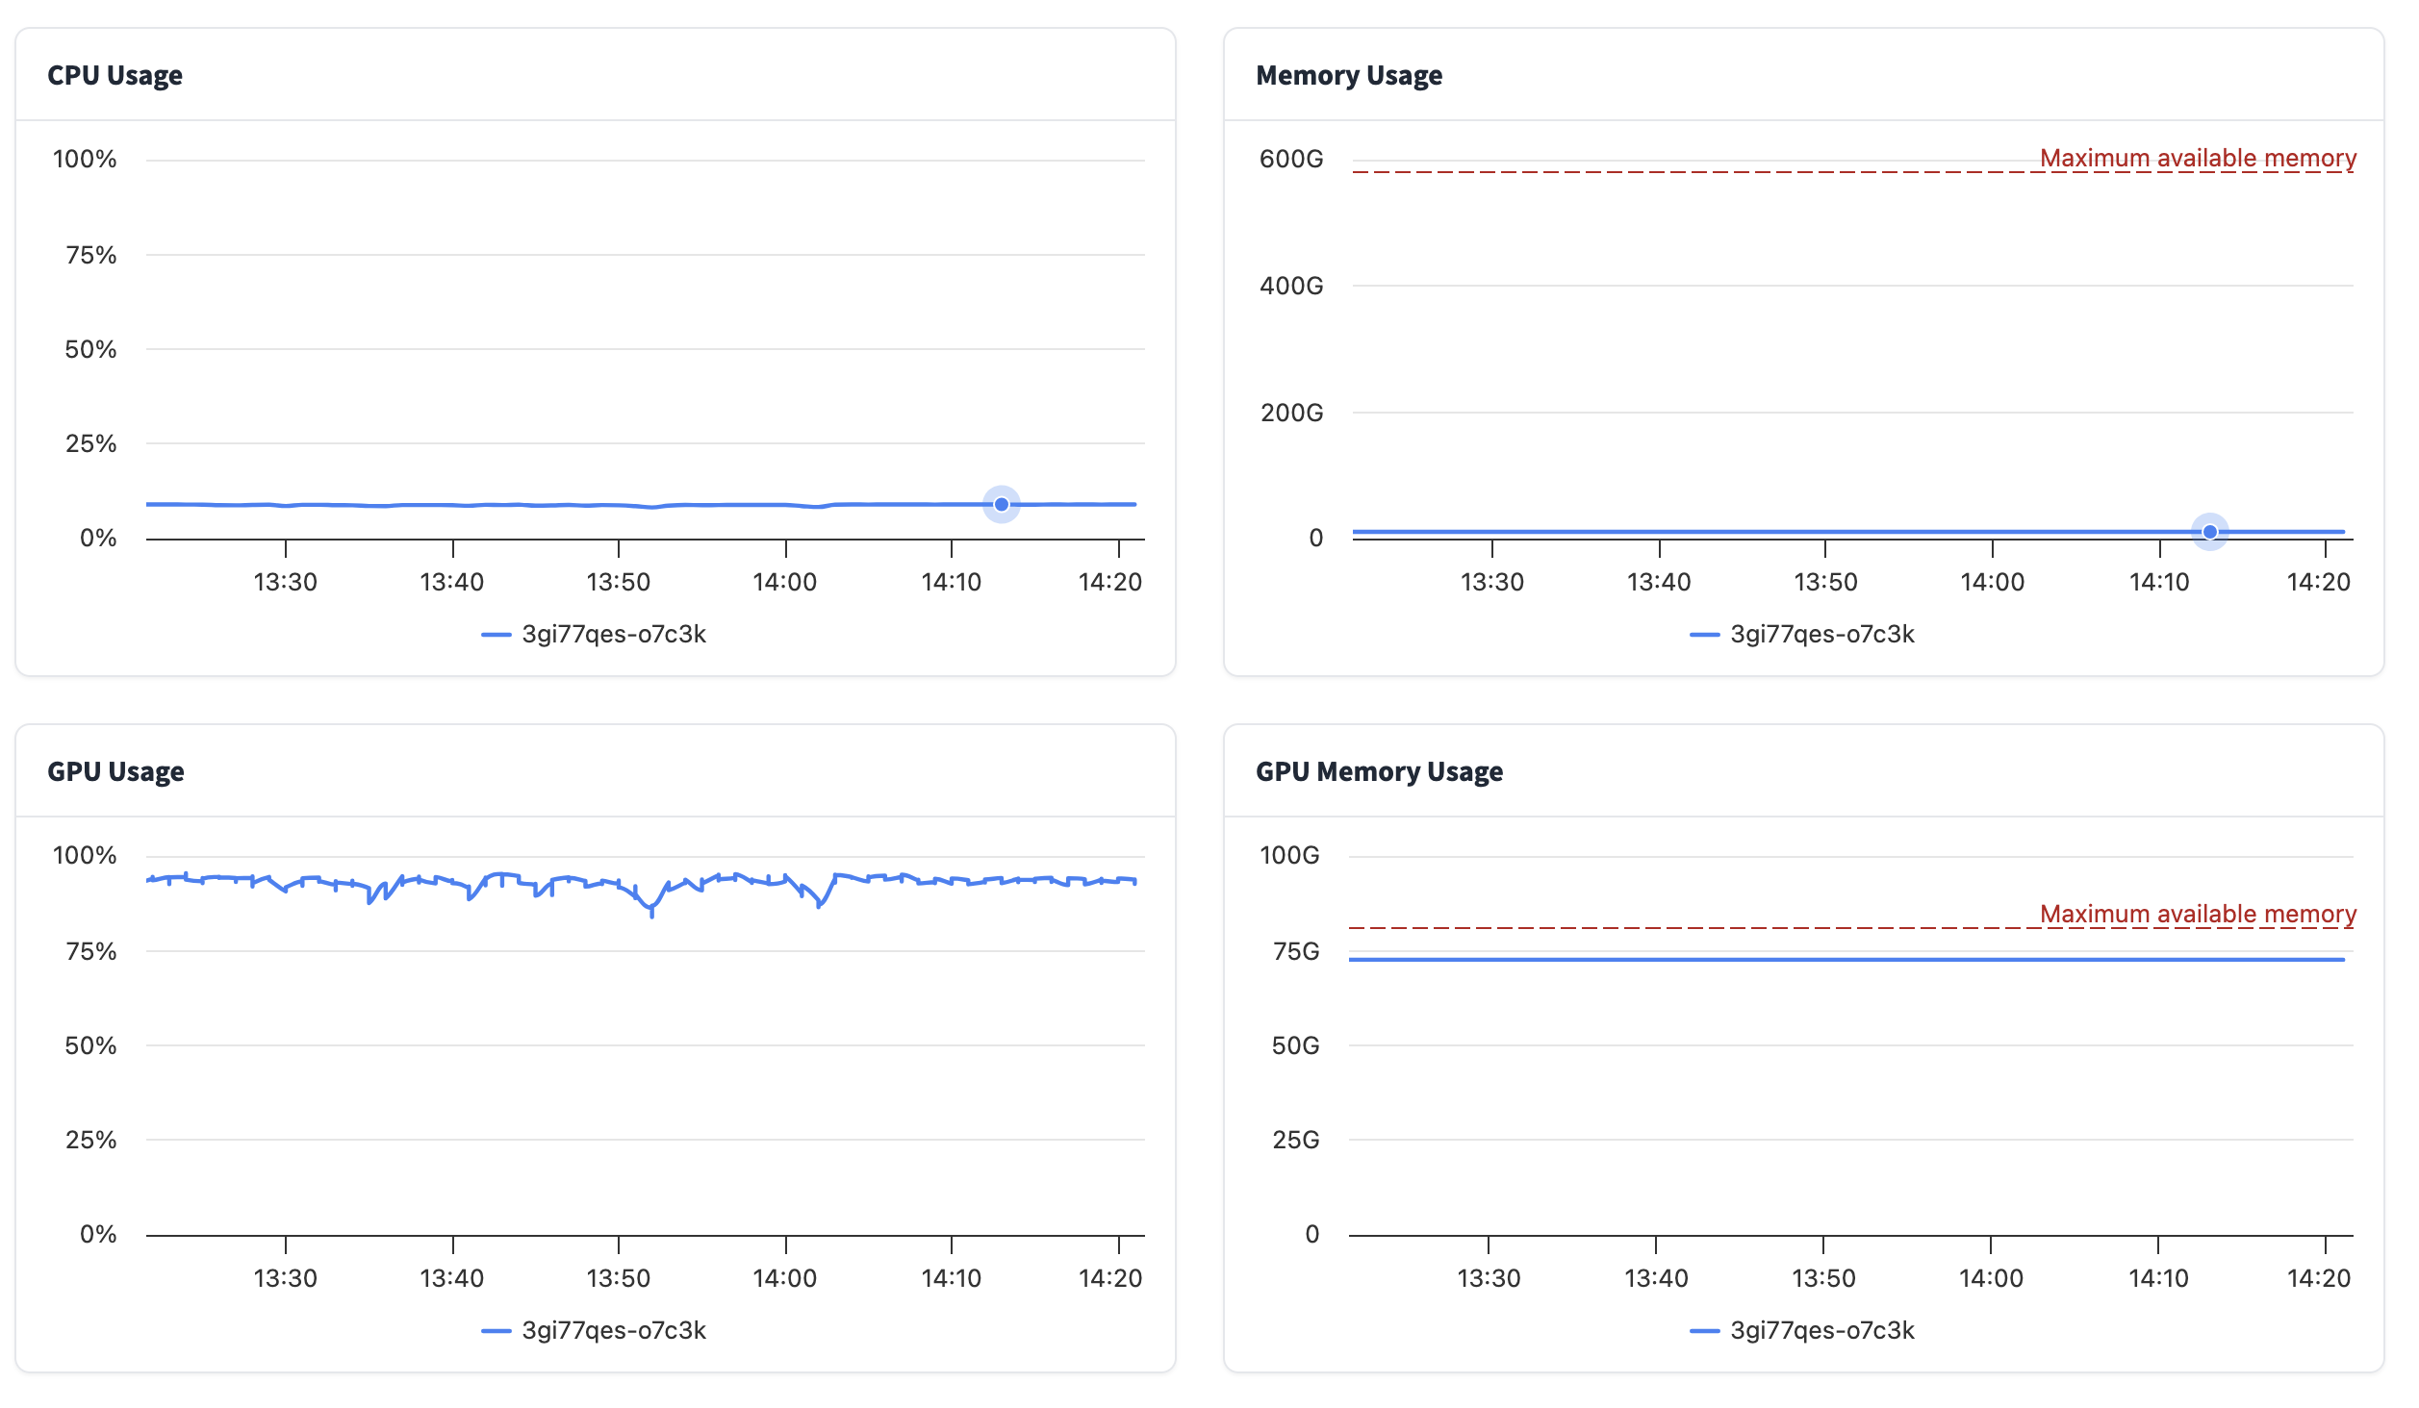Click 14:10 tick label on GPU Memory chart
Screen dimensions: 2419x1408
pos(2157,1279)
